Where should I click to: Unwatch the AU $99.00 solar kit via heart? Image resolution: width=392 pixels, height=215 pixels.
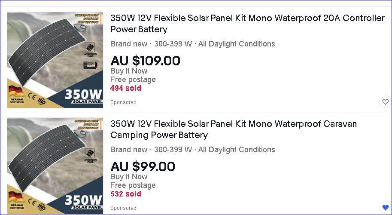(x=385, y=207)
